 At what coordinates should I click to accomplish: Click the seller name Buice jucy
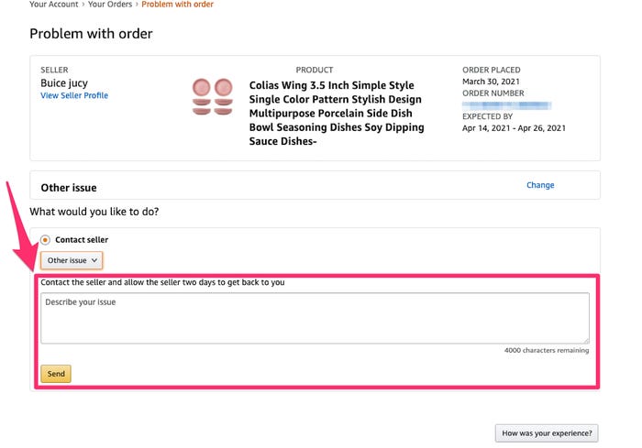click(x=64, y=83)
